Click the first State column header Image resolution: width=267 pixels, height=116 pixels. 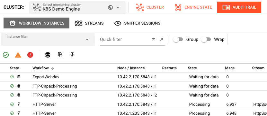click(14, 68)
